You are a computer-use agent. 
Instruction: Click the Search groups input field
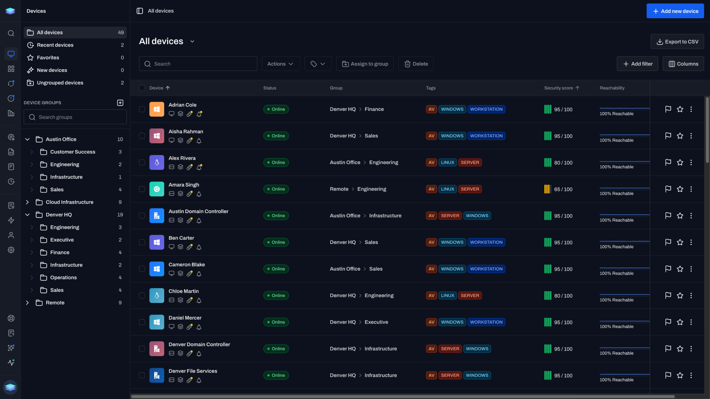(x=75, y=117)
